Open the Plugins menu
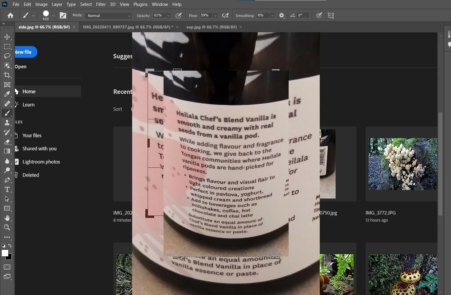The width and height of the screenshot is (451, 295). 140,4
